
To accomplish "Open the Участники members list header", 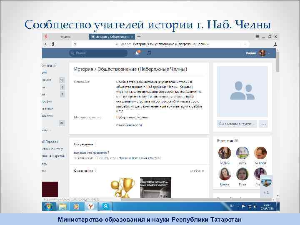I will pos(227,141).
